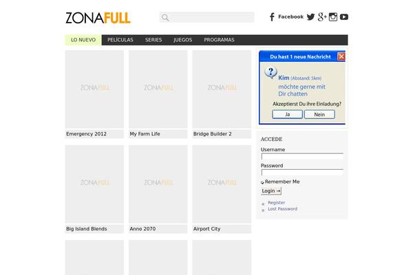This screenshot has height=275, width=413.
Task: Click the question mark chat bubble icon
Action: coord(271,72)
